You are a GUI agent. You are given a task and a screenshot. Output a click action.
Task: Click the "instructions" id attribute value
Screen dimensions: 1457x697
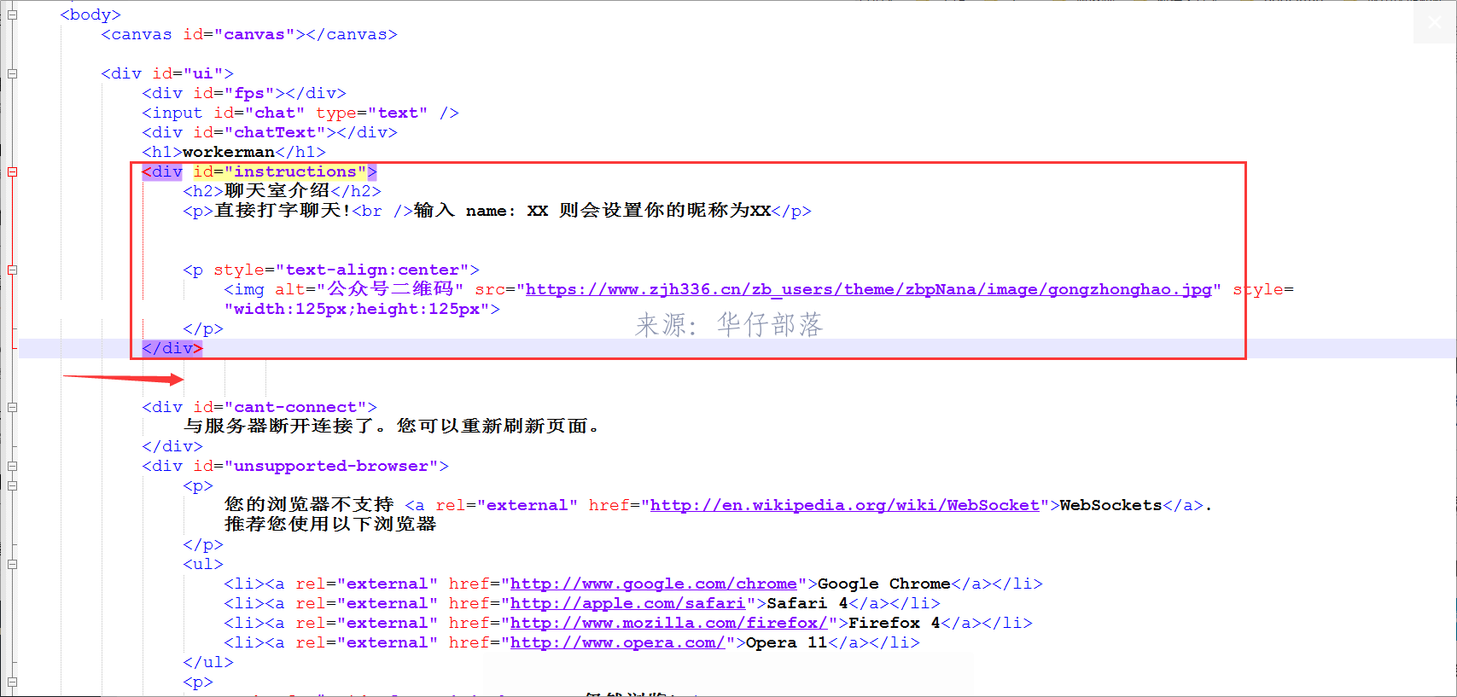[x=294, y=171]
